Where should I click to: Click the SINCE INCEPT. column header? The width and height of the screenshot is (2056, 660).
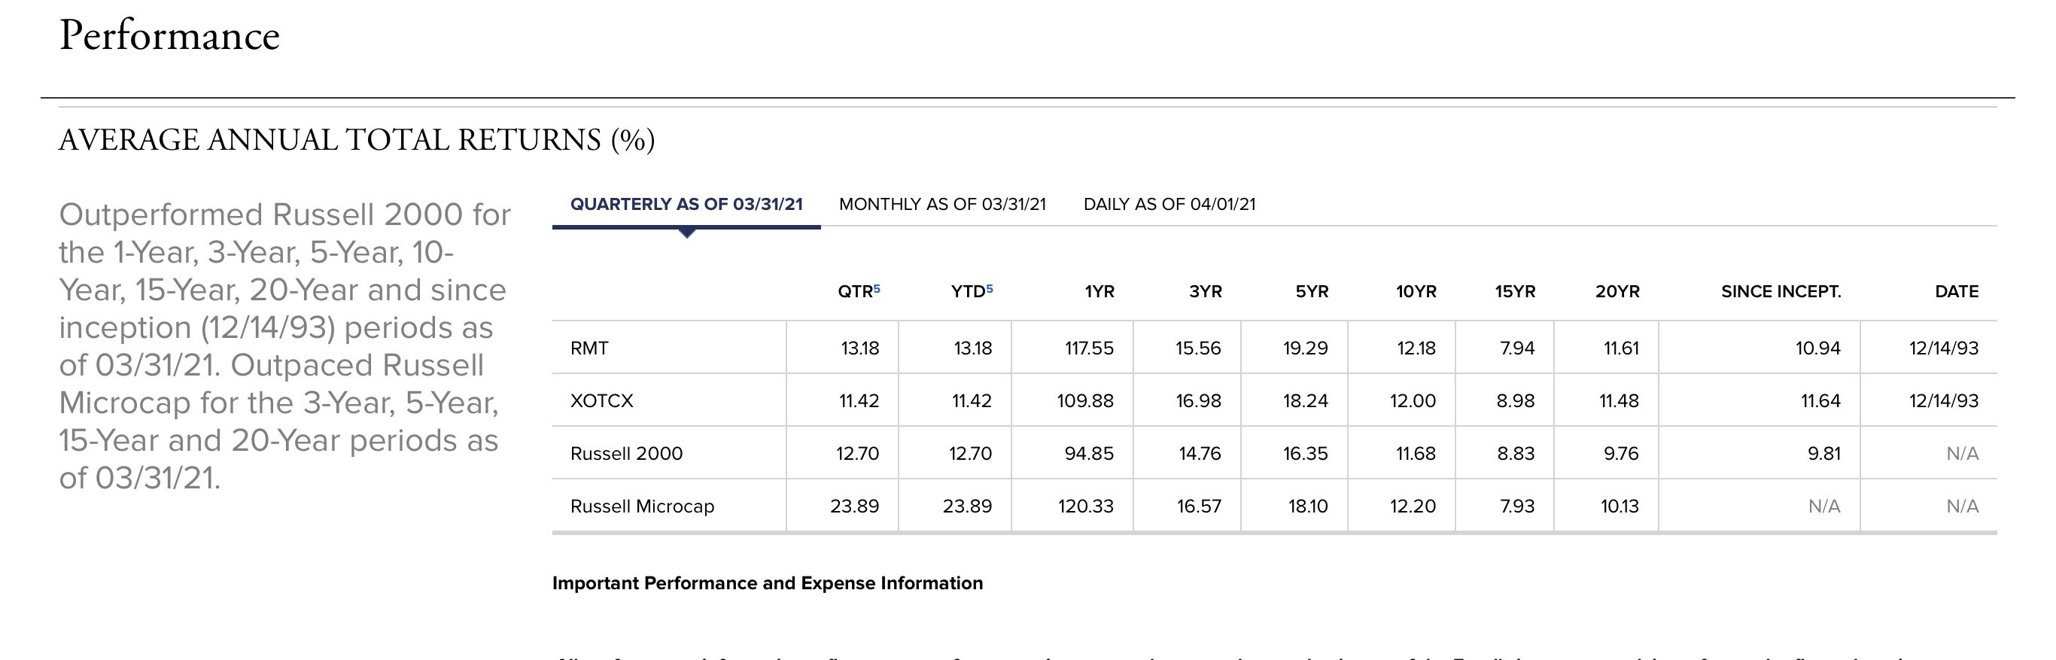click(1781, 292)
